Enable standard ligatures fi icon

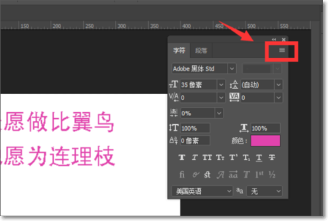tap(182, 174)
